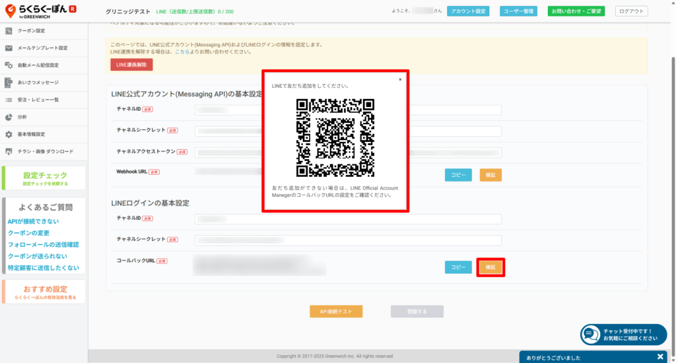Viewport: 676px width, 363px height.
Task: Click the LINE friend-add QR code image
Action: [x=335, y=137]
